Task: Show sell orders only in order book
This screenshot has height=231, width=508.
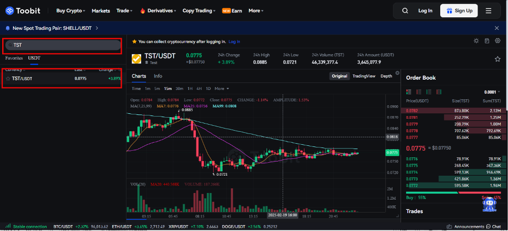Action: click(418, 92)
